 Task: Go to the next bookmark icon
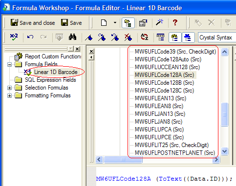pyautogui.click(x=102, y=37)
